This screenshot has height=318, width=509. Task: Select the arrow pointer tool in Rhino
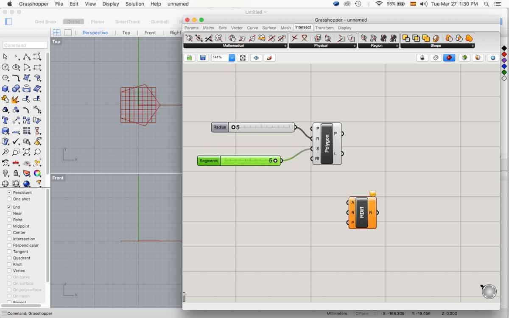coord(5,56)
